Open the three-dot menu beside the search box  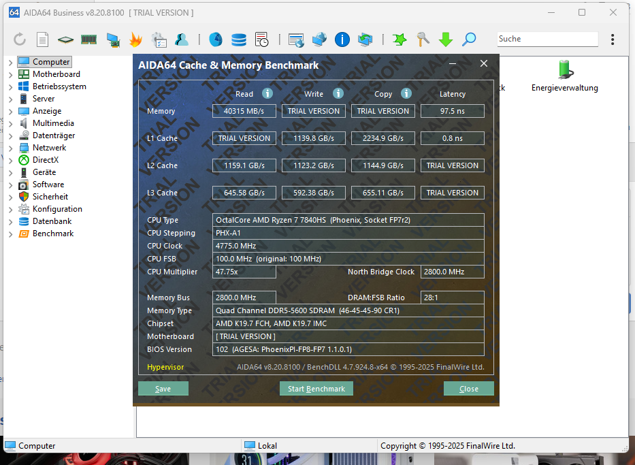[x=613, y=39]
